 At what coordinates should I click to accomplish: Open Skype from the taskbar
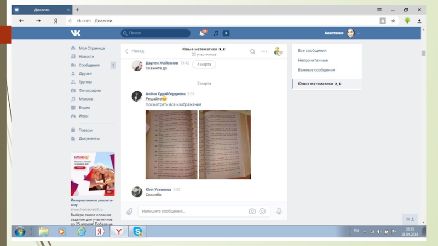[136, 232]
